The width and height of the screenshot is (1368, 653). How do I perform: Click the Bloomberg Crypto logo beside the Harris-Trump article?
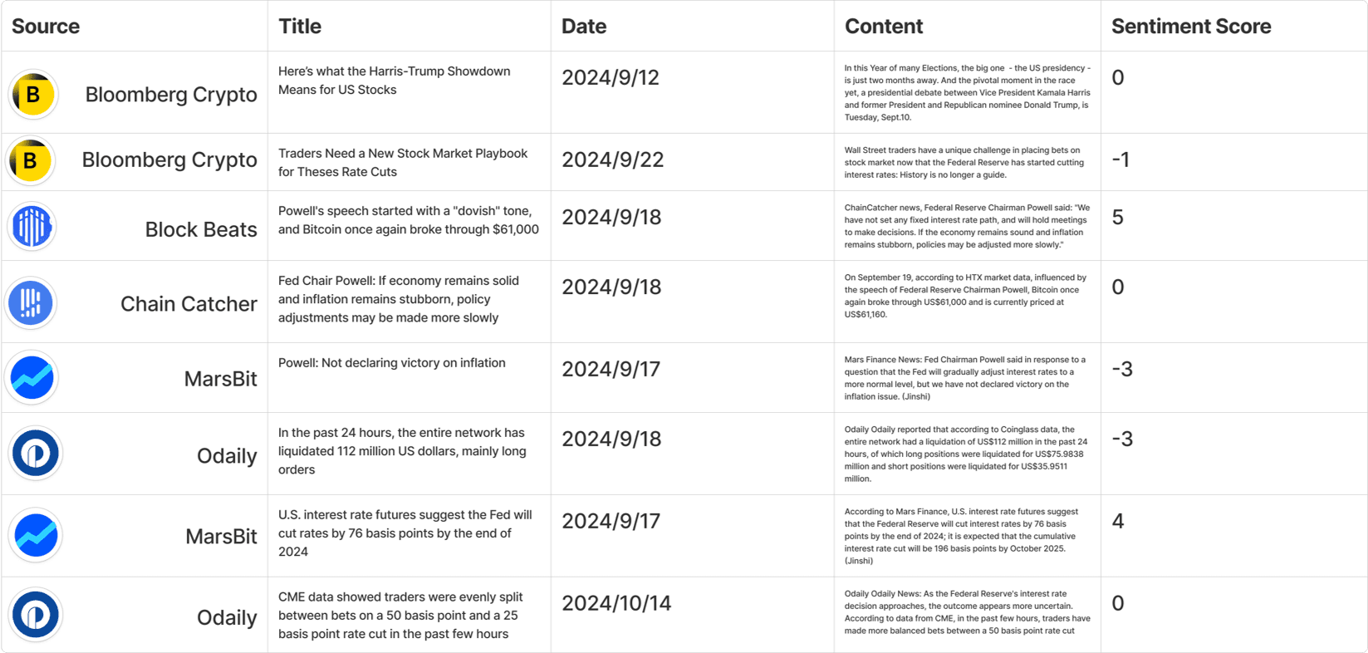[33, 95]
